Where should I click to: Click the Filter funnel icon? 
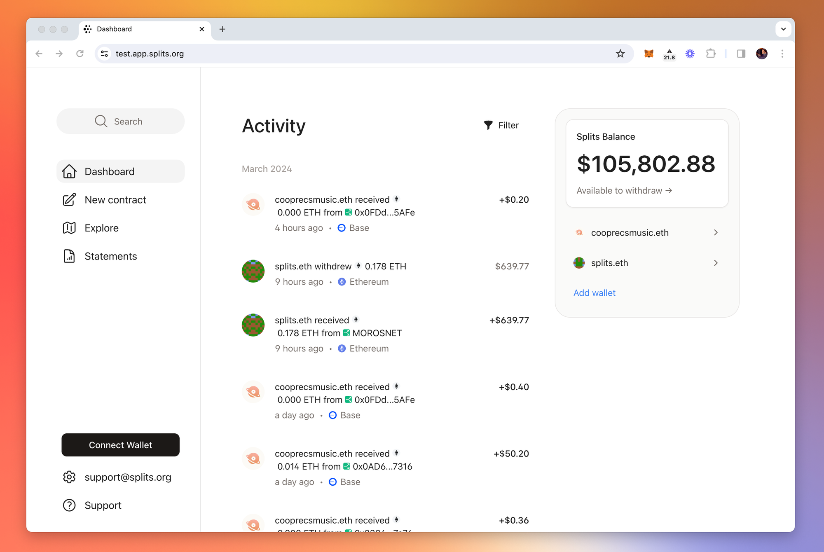[488, 125]
